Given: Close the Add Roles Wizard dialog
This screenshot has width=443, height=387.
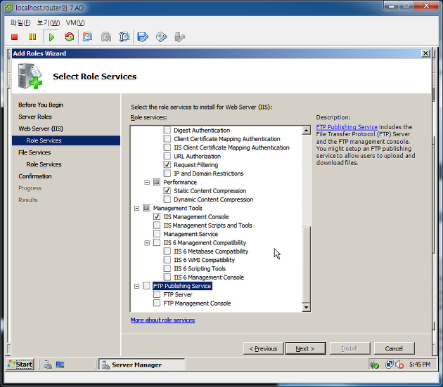Looking at the screenshot, I should pos(425,53).
